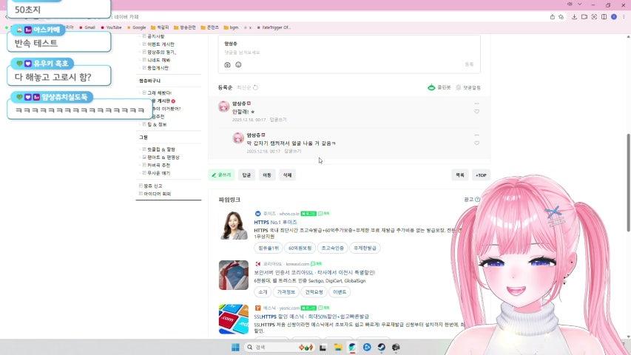631x355 pixels.
Task: Click the screen capture icon in toolbar
Action: click(x=594, y=17)
